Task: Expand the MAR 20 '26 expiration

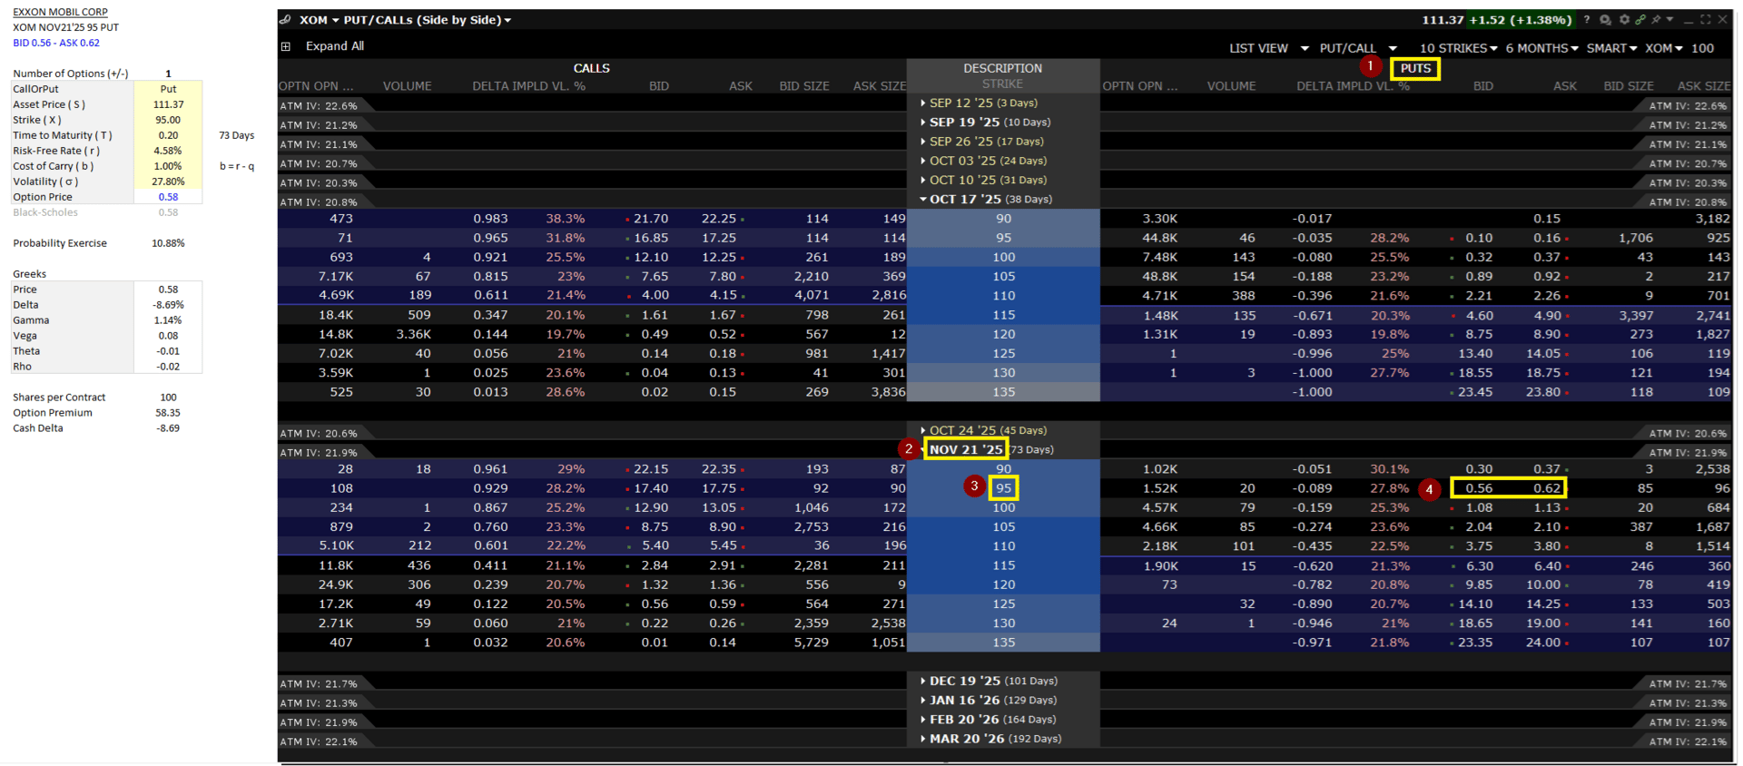Action: click(990, 739)
